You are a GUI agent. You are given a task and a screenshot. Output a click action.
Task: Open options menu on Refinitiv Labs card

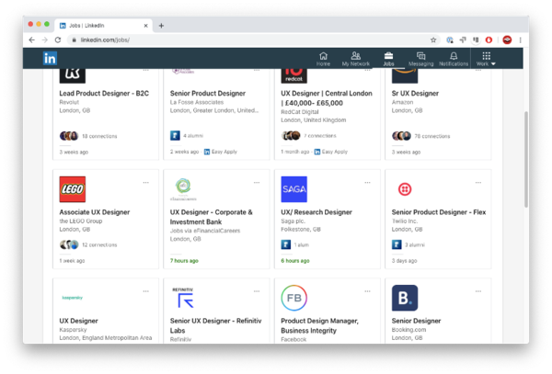[257, 291]
